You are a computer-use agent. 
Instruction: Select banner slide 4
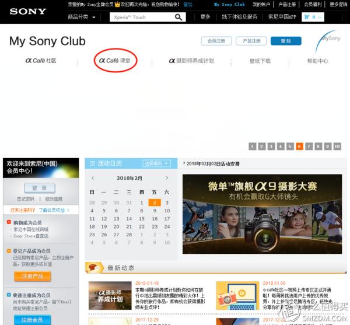pos(281,146)
